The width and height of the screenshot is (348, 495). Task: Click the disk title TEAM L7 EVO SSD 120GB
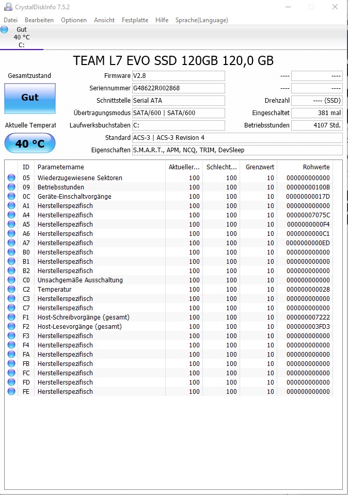click(173, 60)
